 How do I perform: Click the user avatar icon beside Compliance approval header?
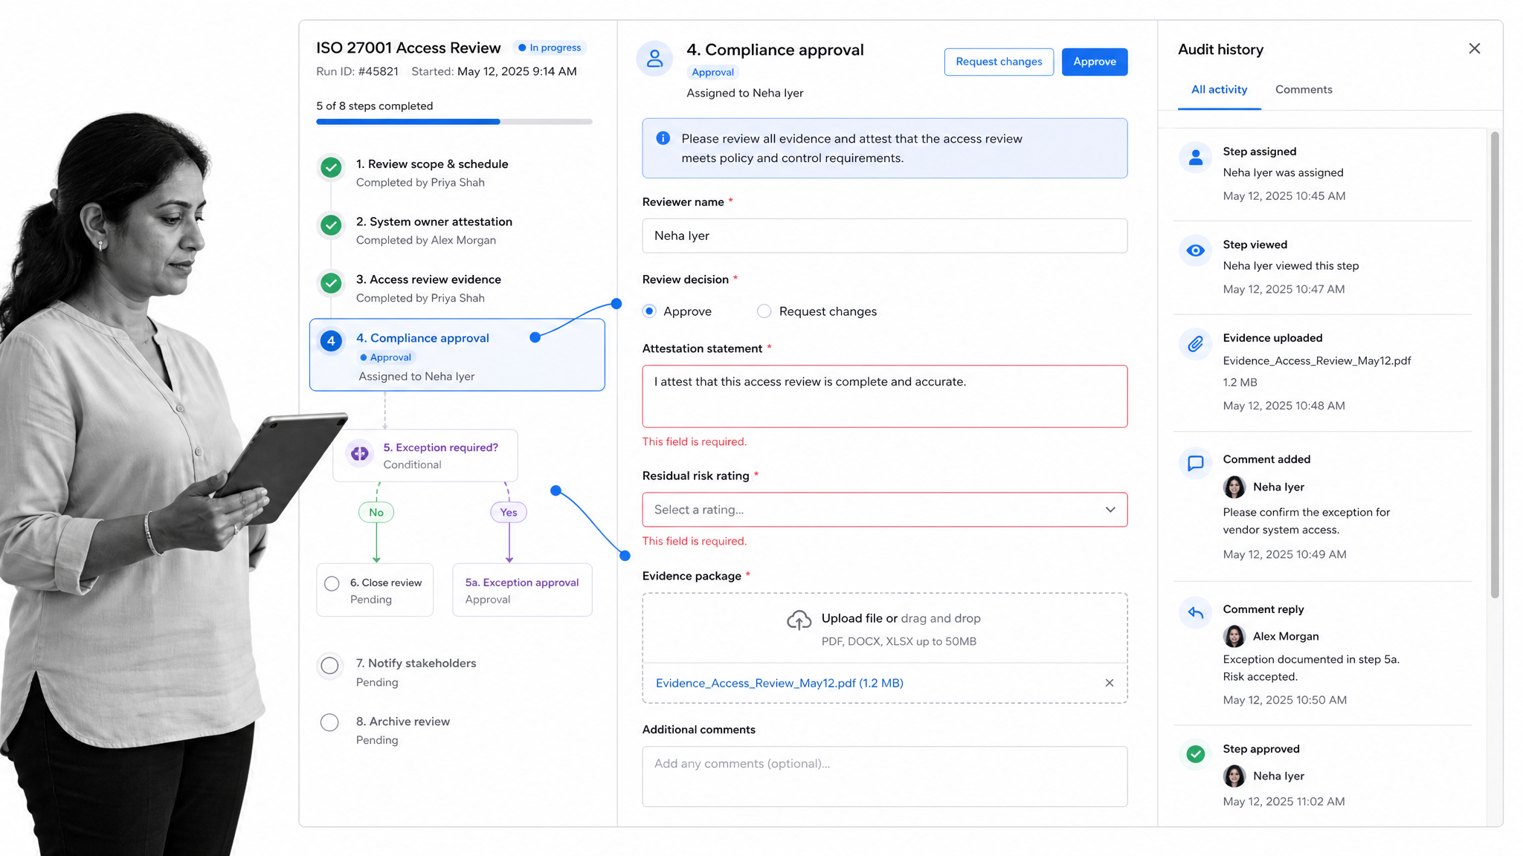tap(654, 59)
